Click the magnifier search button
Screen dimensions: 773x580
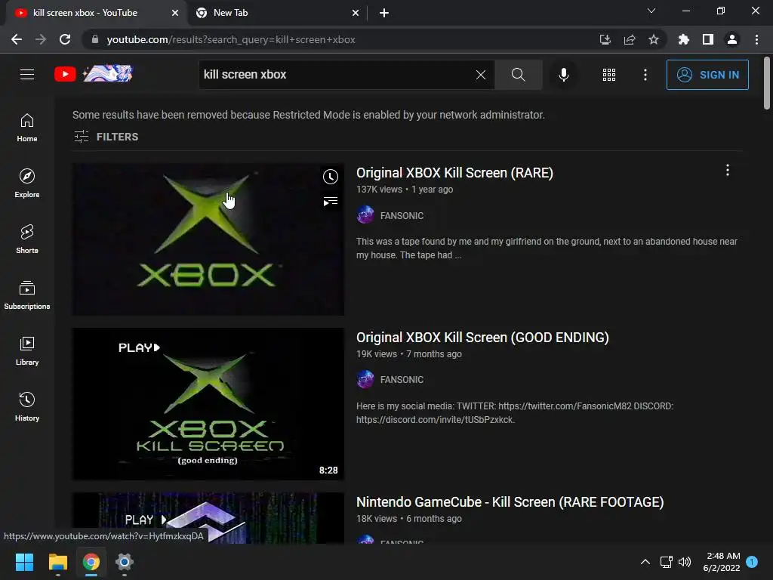[518, 75]
